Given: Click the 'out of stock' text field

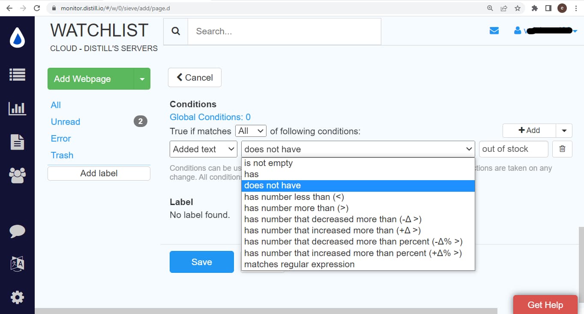Looking at the screenshot, I should click(x=513, y=149).
